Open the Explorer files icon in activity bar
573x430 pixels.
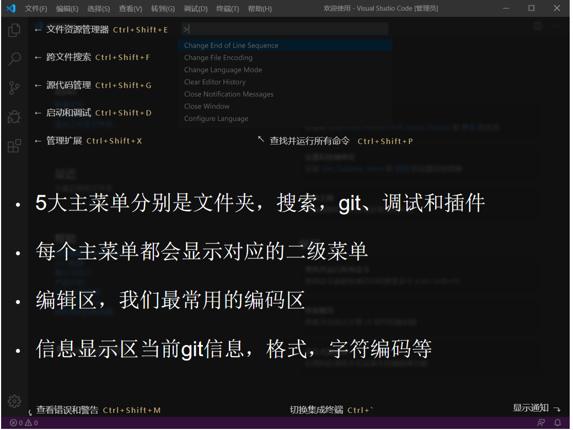[14, 30]
